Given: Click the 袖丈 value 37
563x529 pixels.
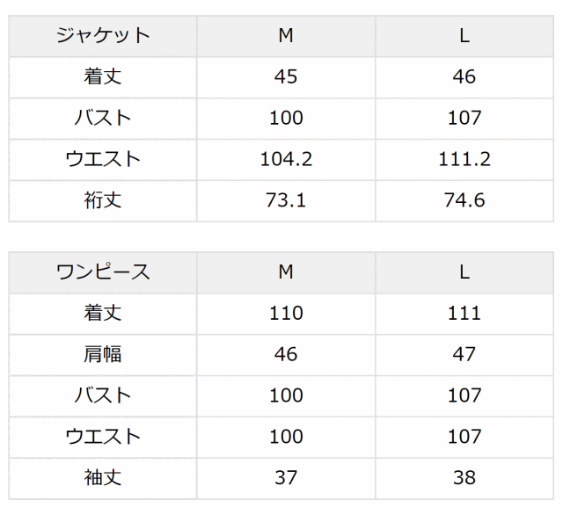Looking at the screenshot, I should [x=286, y=478].
